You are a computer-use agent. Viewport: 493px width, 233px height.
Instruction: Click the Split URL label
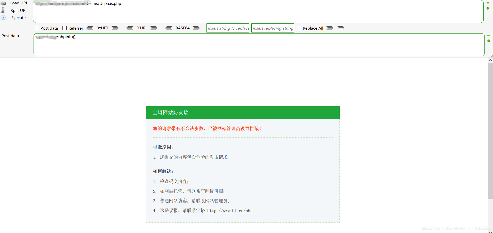[19, 10]
